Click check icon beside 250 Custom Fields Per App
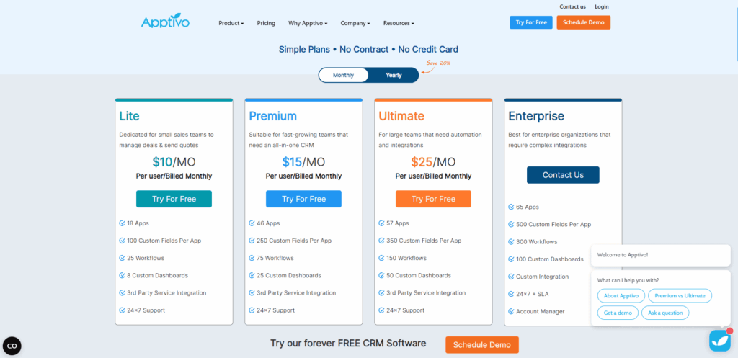 (252, 241)
